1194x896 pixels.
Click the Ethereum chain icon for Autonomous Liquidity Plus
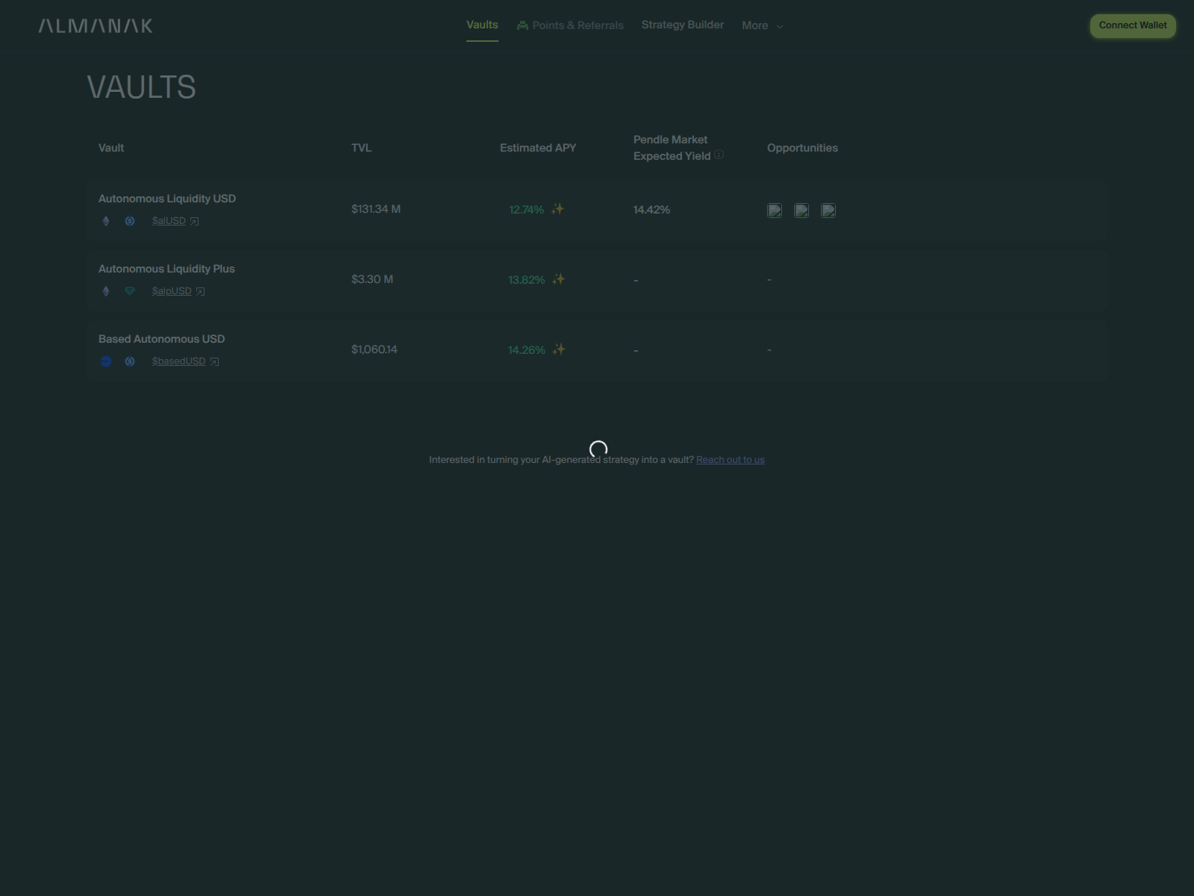[106, 291]
